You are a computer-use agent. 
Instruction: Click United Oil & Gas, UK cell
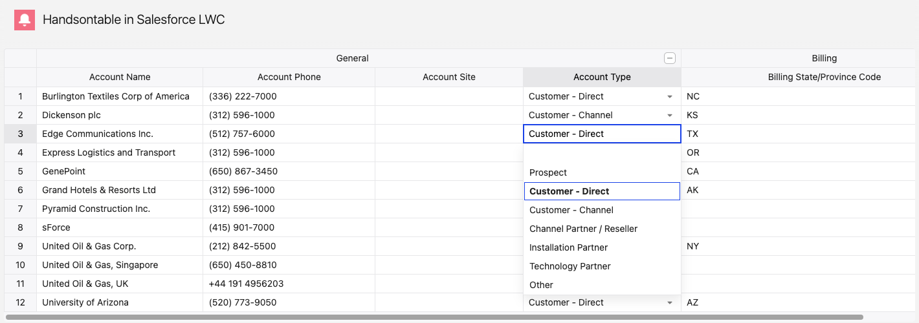pos(120,284)
